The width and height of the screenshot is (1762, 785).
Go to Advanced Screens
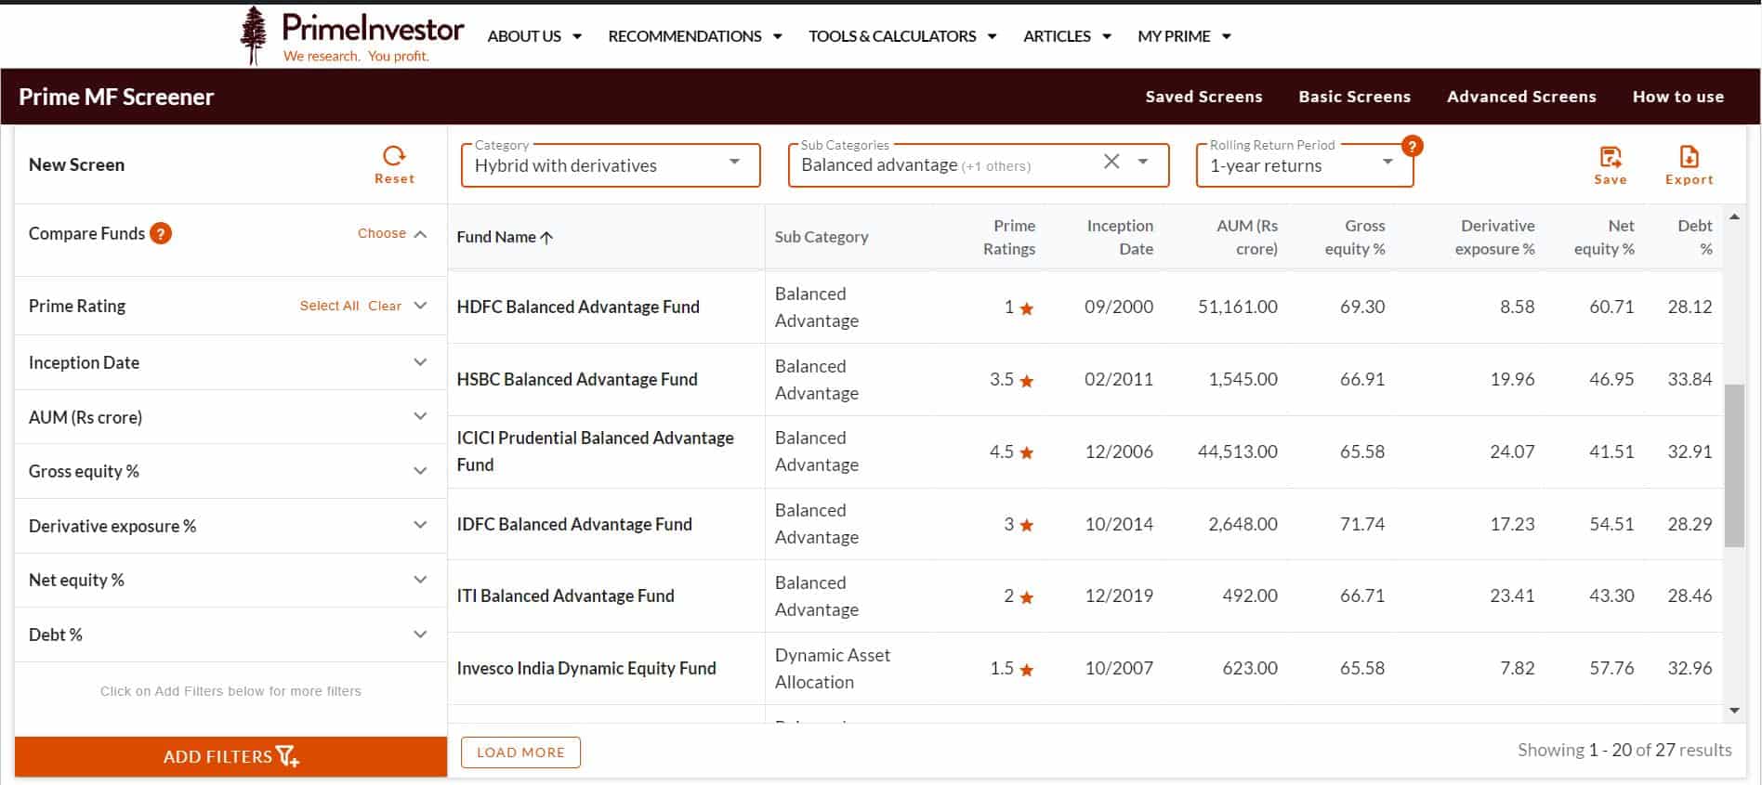click(1521, 97)
